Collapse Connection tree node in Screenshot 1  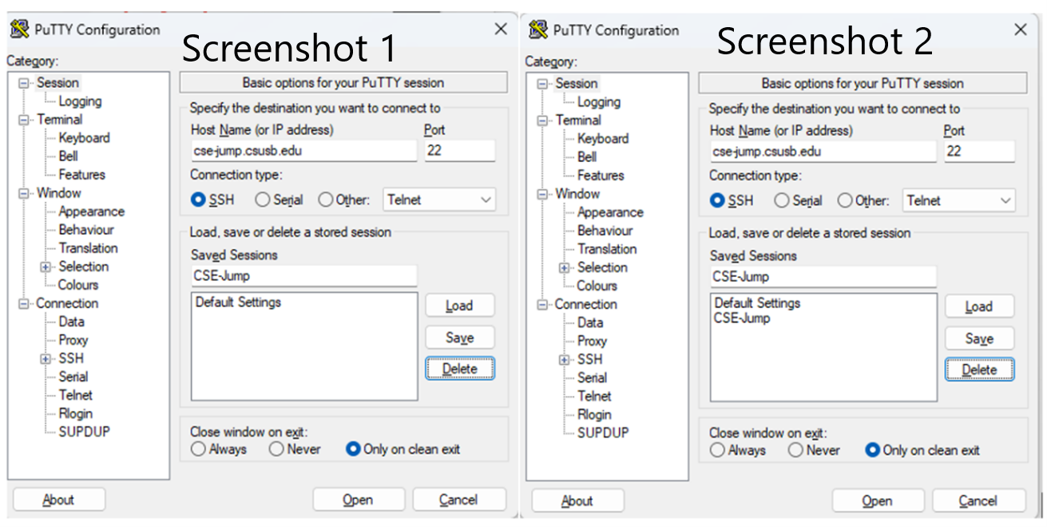click(23, 303)
